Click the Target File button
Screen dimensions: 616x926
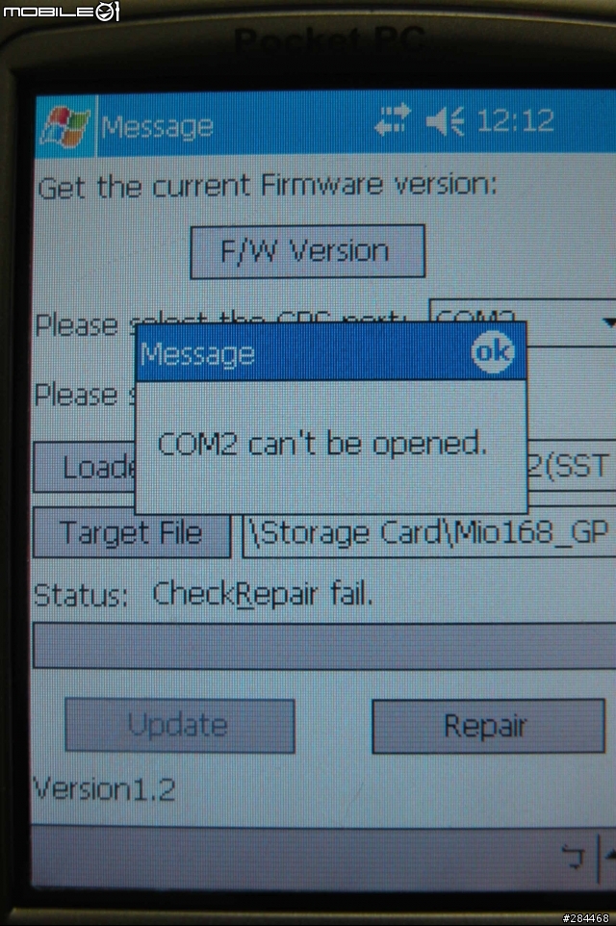(132, 533)
